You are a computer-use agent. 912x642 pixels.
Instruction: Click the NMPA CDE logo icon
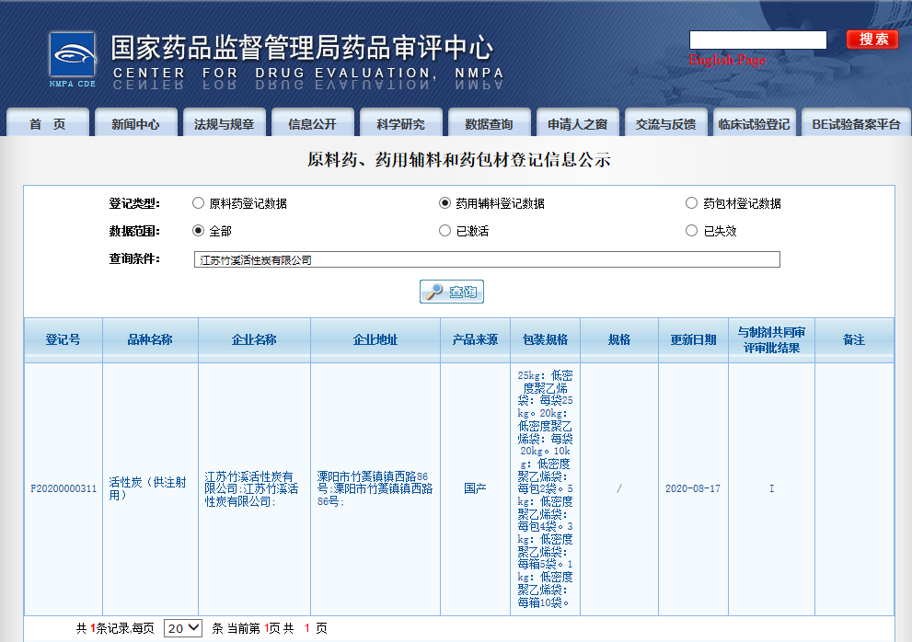pos(73,60)
